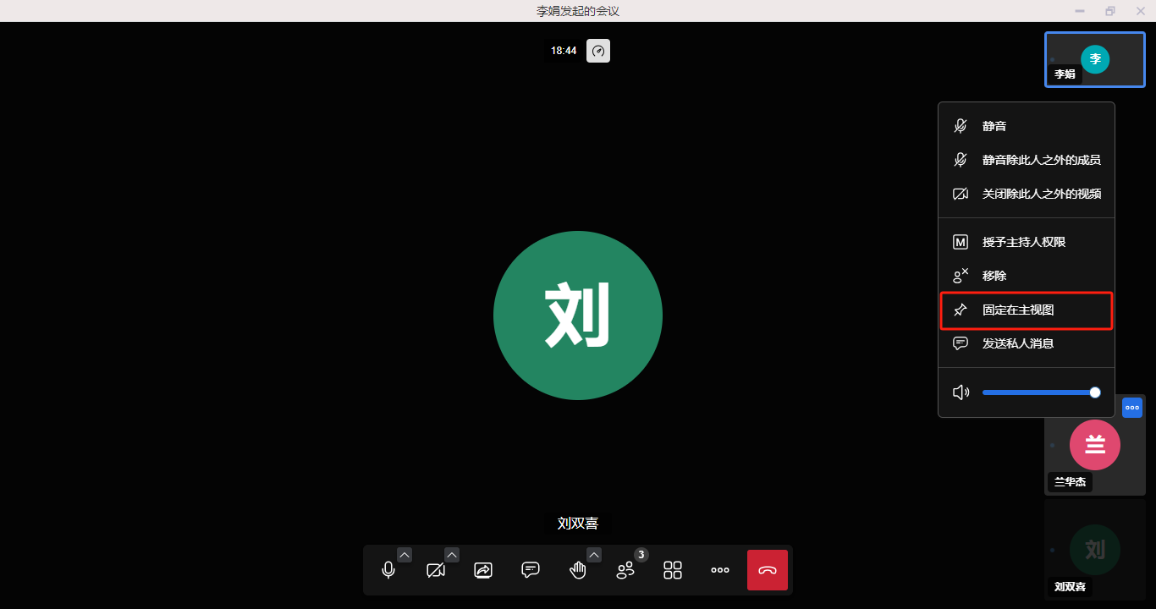This screenshot has height=609, width=1156.
Task: Open more actions ellipsis in toolbar
Action: [720, 570]
